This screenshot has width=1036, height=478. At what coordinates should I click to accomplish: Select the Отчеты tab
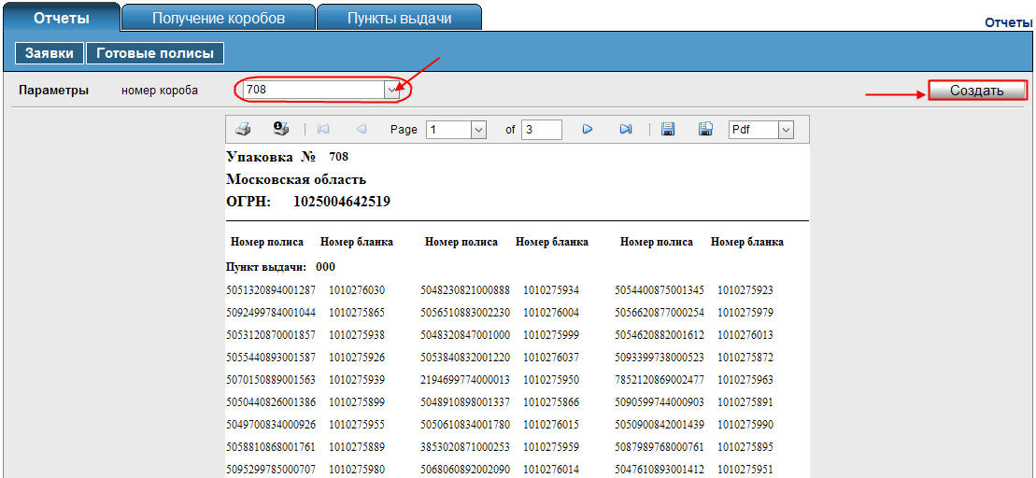tap(62, 18)
